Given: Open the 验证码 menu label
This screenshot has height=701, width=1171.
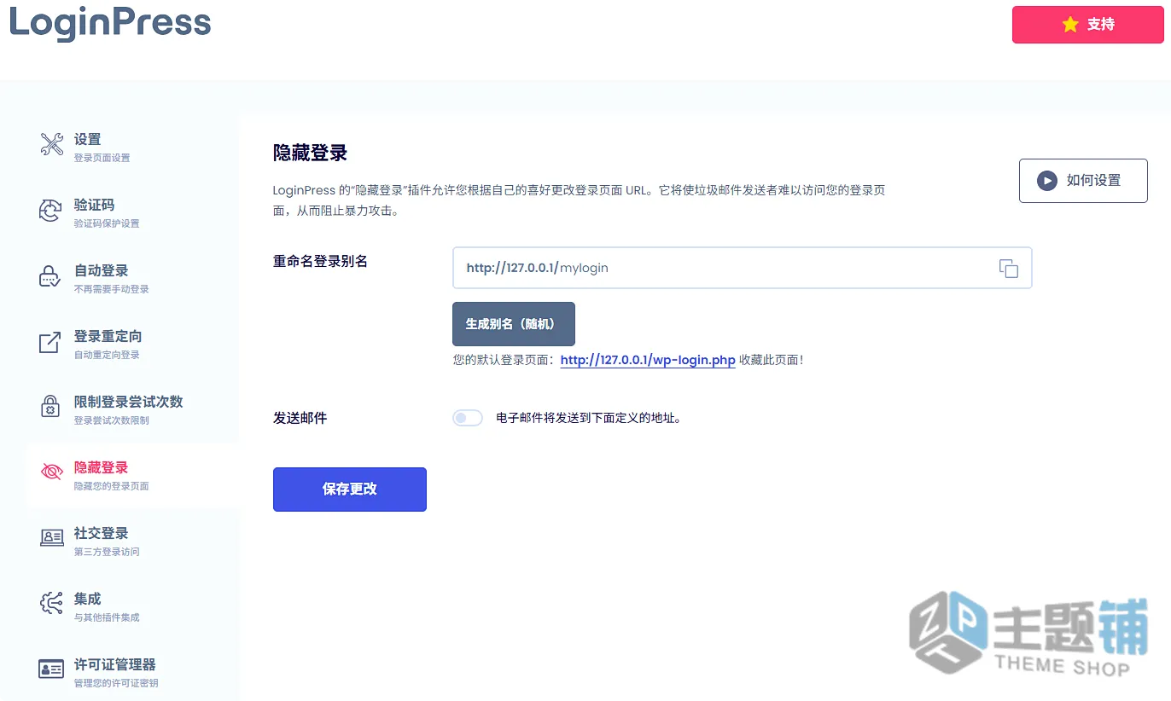Looking at the screenshot, I should (x=95, y=205).
